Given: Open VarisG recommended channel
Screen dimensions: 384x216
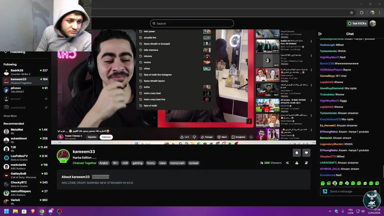Looking at the screenshot, I should click(x=25, y=202).
